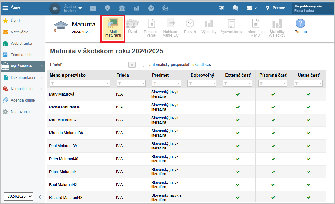Open the Moji maturanti toolbar icon
335x204 pixels.
pos(113,28)
